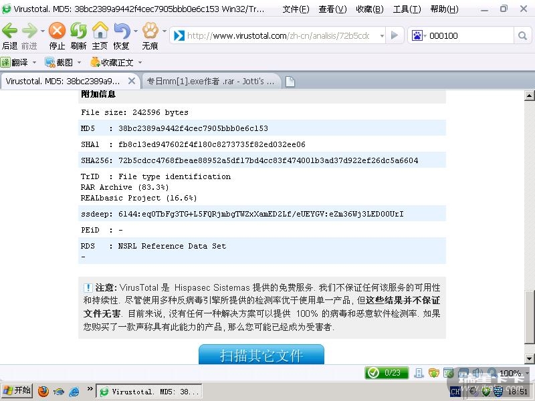This screenshot has width=535, height=401.
Task: Click the 'NSRL Reference Data Set' text
Action: pyautogui.click(x=172, y=246)
